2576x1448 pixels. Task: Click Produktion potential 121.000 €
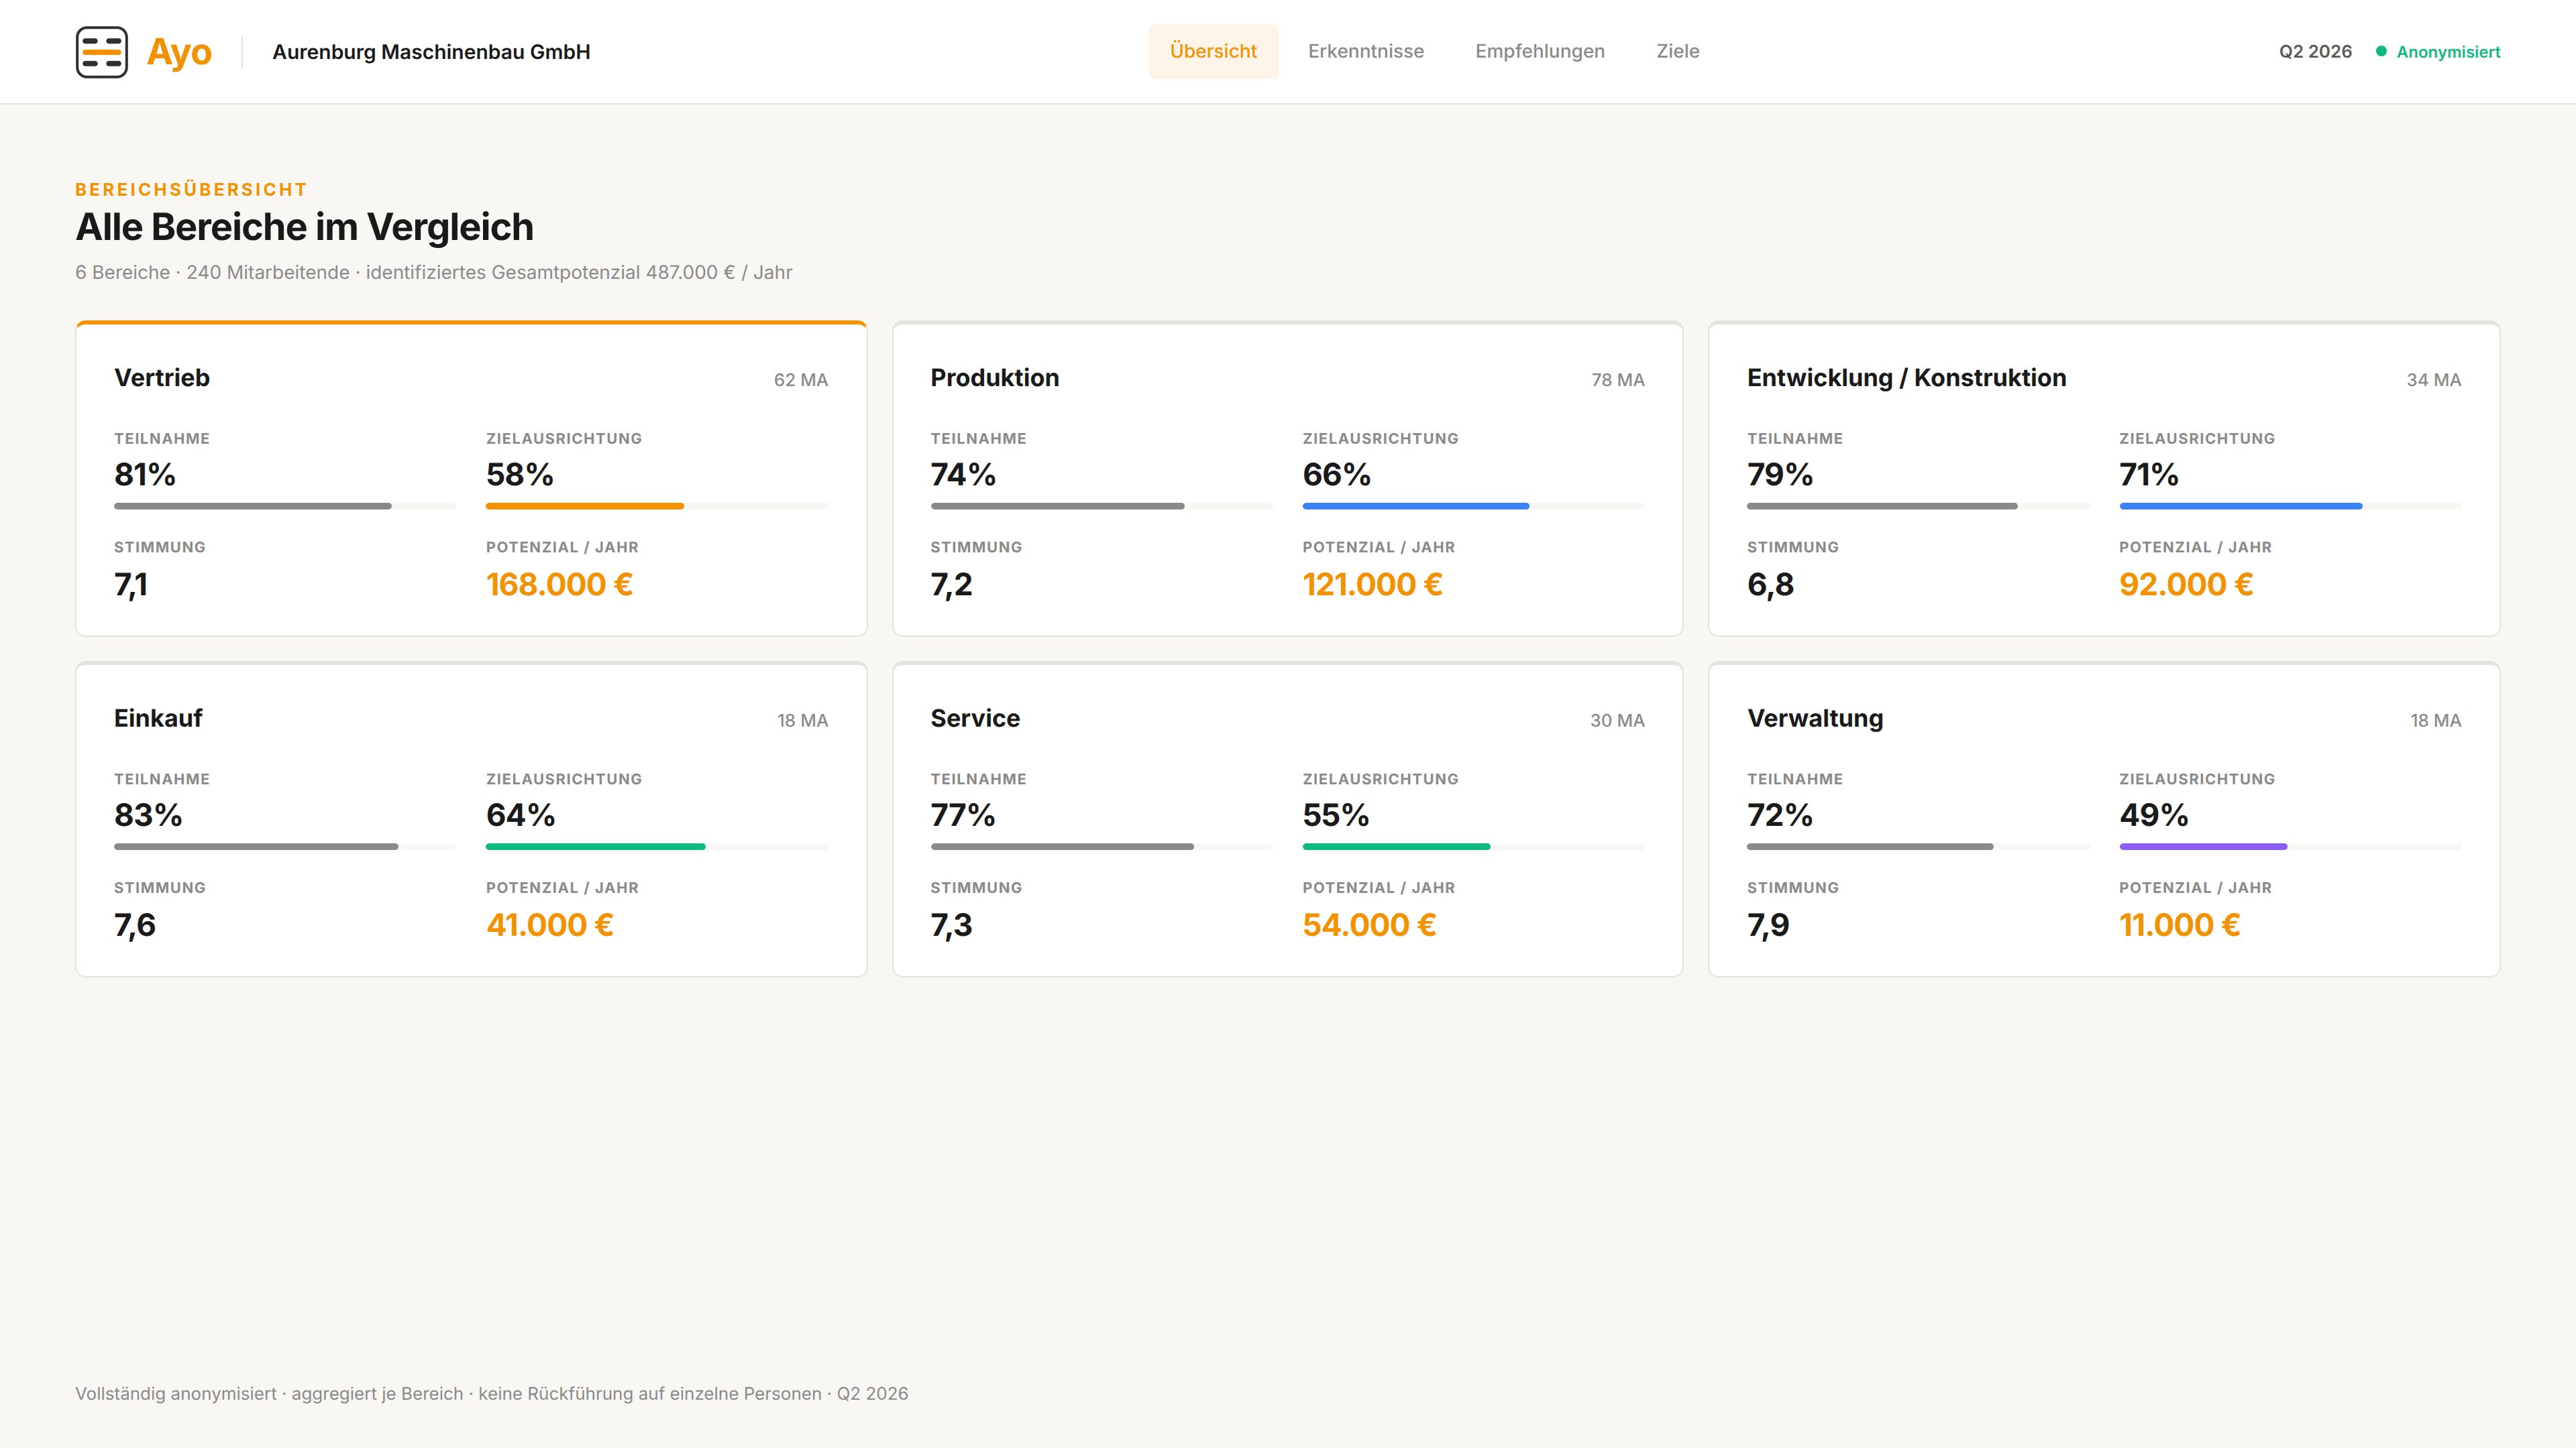pos(1372,585)
